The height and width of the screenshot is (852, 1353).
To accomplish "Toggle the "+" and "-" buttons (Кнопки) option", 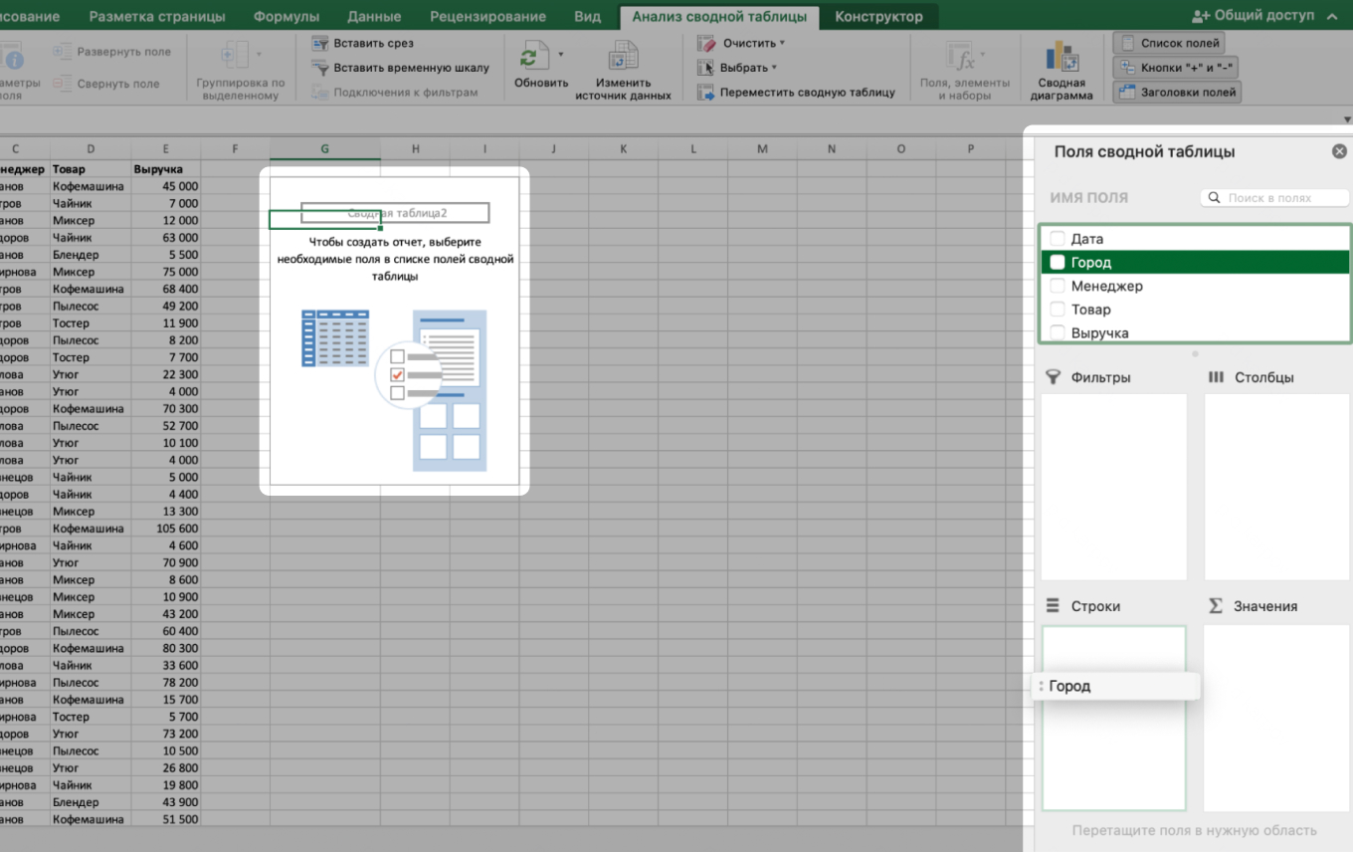I will click(x=1175, y=68).
